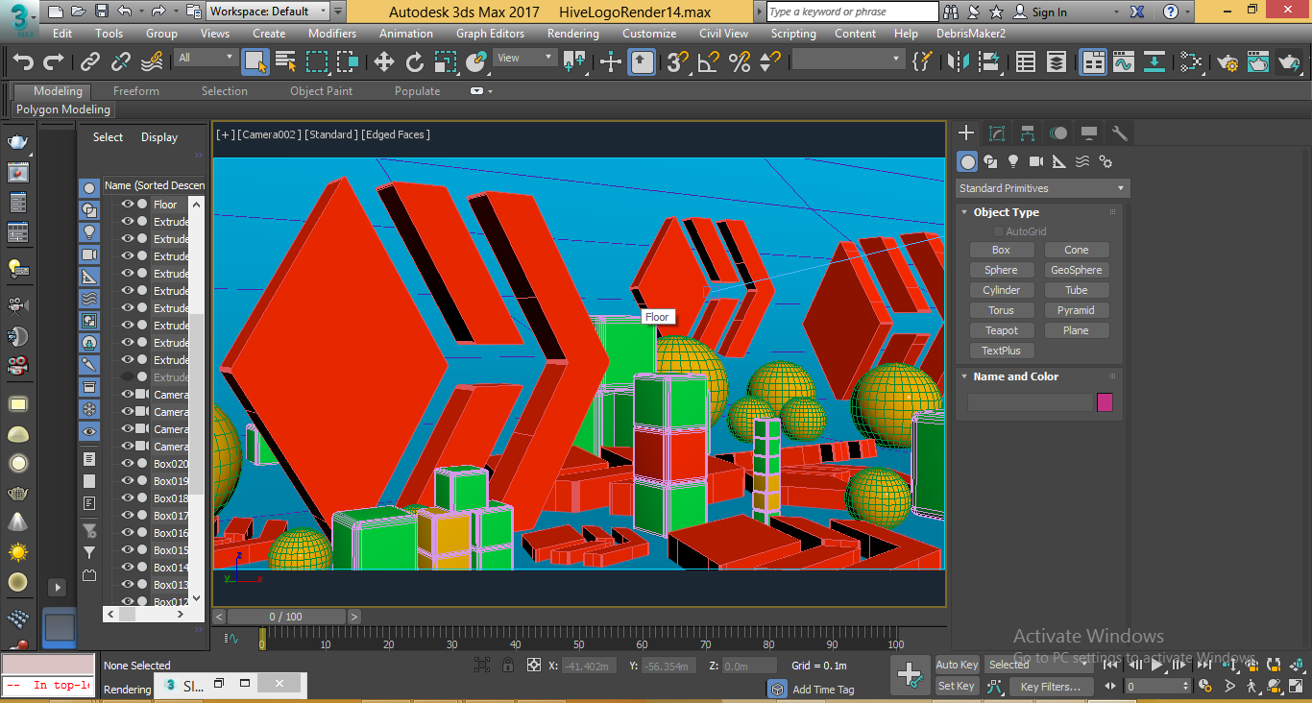The height and width of the screenshot is (703, 1312).
Task: Activate Bind to Space Warp tool
Action: [152, 62]
